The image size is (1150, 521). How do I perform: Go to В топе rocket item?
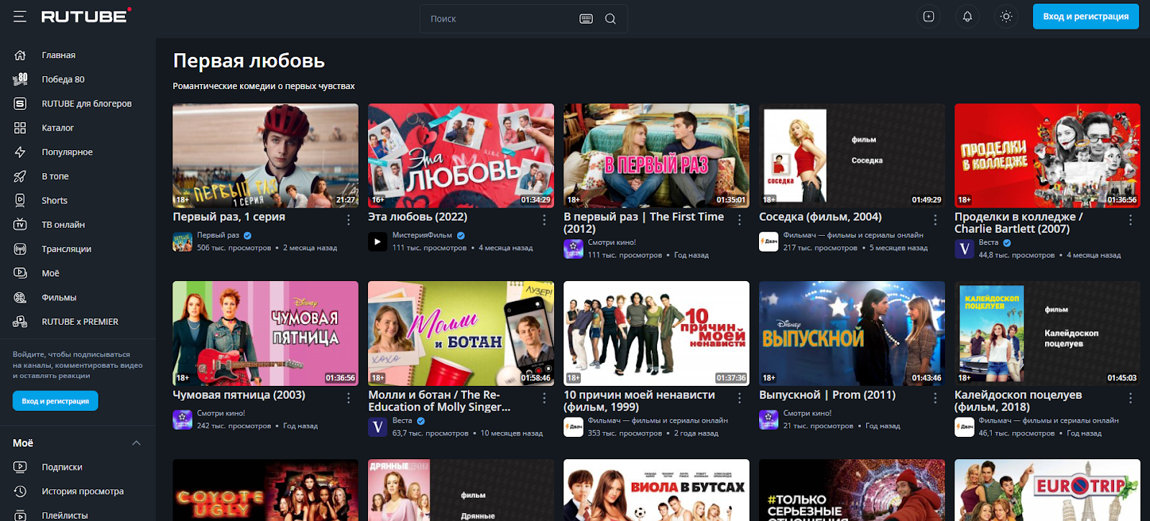tap(55, 176)
